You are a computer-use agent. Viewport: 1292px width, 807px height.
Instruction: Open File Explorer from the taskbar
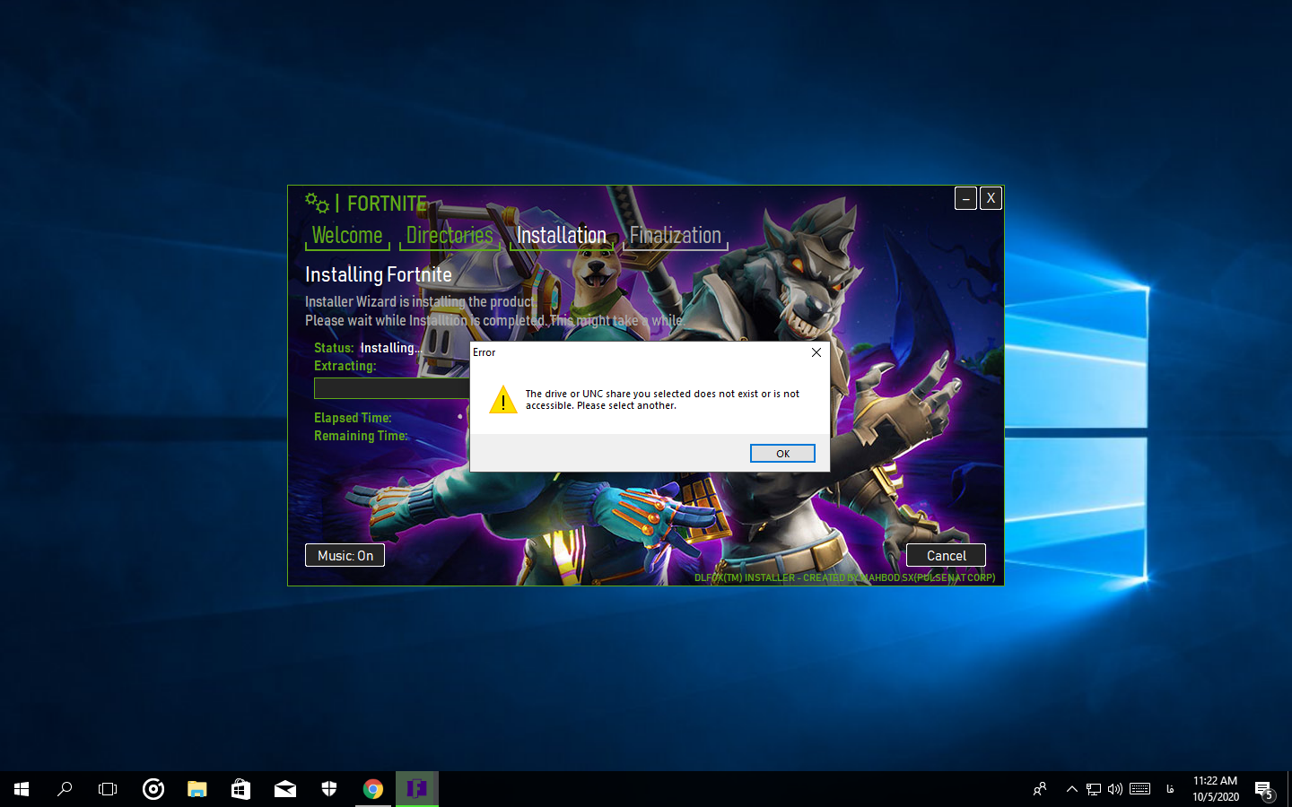click(x=196, y=789)
